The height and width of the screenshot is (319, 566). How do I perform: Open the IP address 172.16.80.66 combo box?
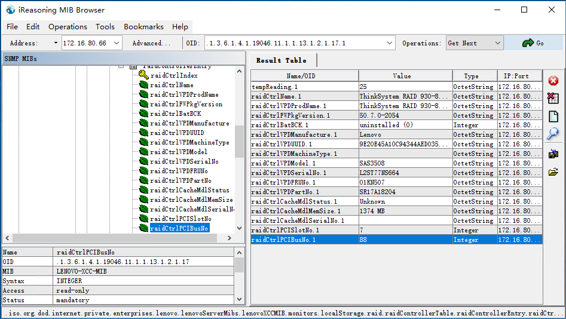(x=91, y=43)
